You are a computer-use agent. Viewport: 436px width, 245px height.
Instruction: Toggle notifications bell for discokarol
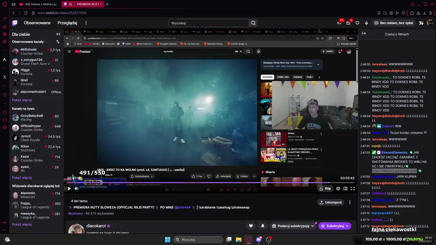263,226
